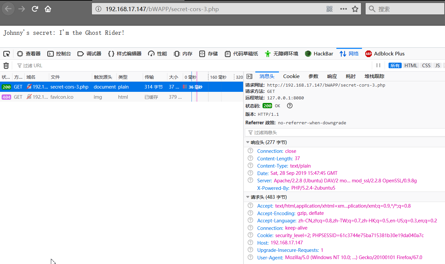This screenshot has height=264, width=445.
Task: Clear network log with trash icon
Action: 6,66
